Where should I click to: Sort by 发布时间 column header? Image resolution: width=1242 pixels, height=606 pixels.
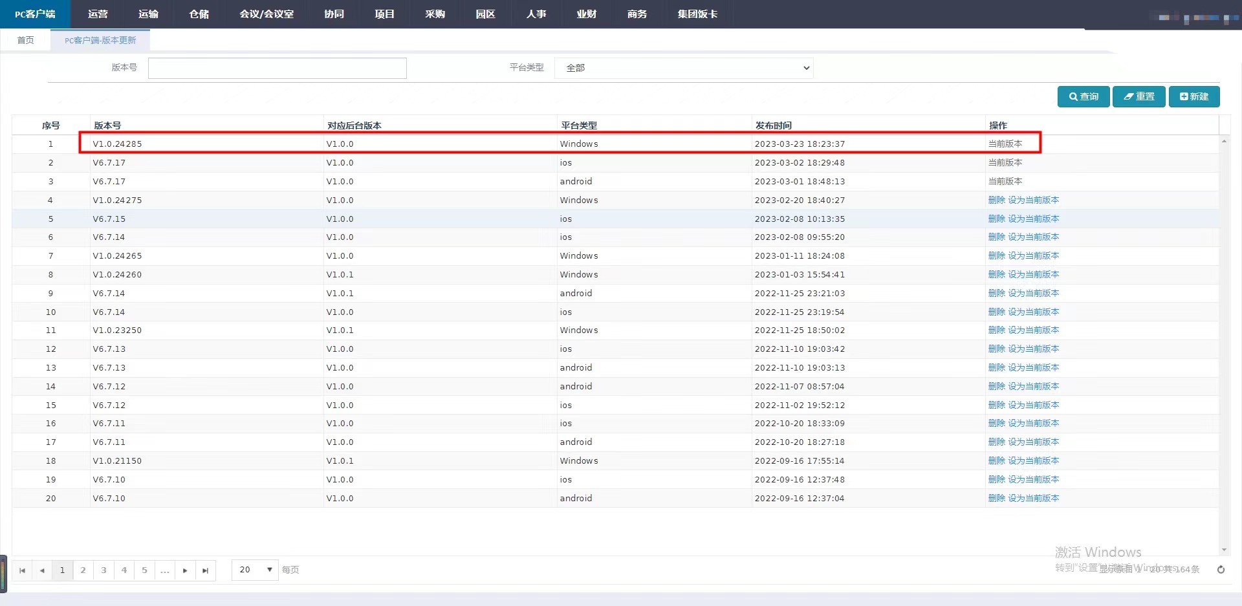[x=774, y=125]
